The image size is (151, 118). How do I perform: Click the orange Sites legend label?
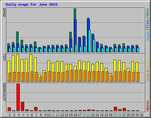click(147, 77)
